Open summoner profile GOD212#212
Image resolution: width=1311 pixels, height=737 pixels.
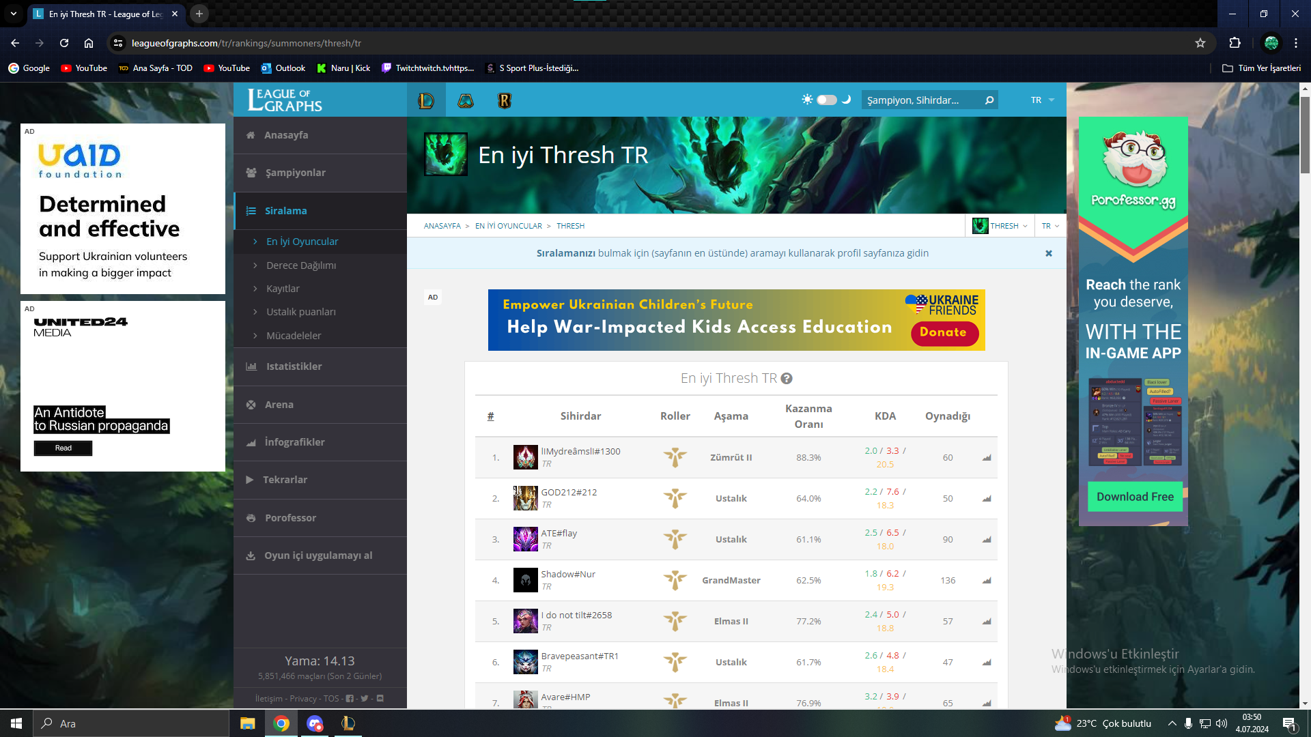(569, 493)
